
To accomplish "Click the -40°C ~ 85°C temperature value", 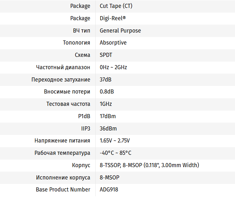I will [x=115, y=153].
